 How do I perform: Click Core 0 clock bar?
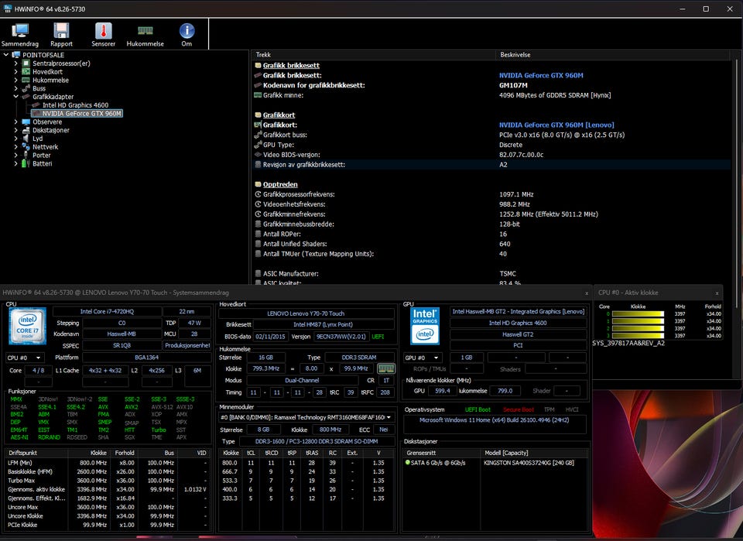point(638,313)
